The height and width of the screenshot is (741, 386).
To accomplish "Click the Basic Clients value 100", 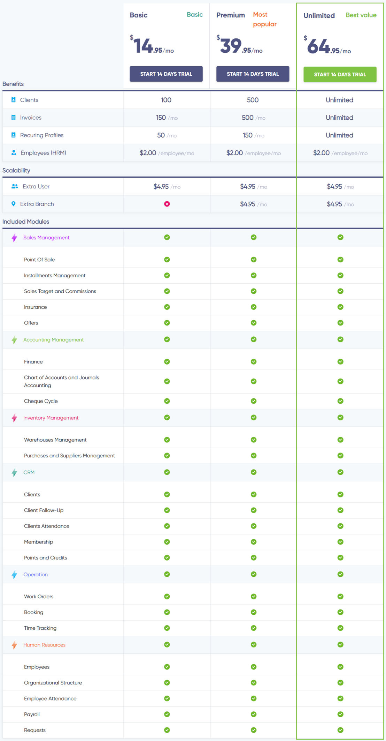I will (166, 100).
